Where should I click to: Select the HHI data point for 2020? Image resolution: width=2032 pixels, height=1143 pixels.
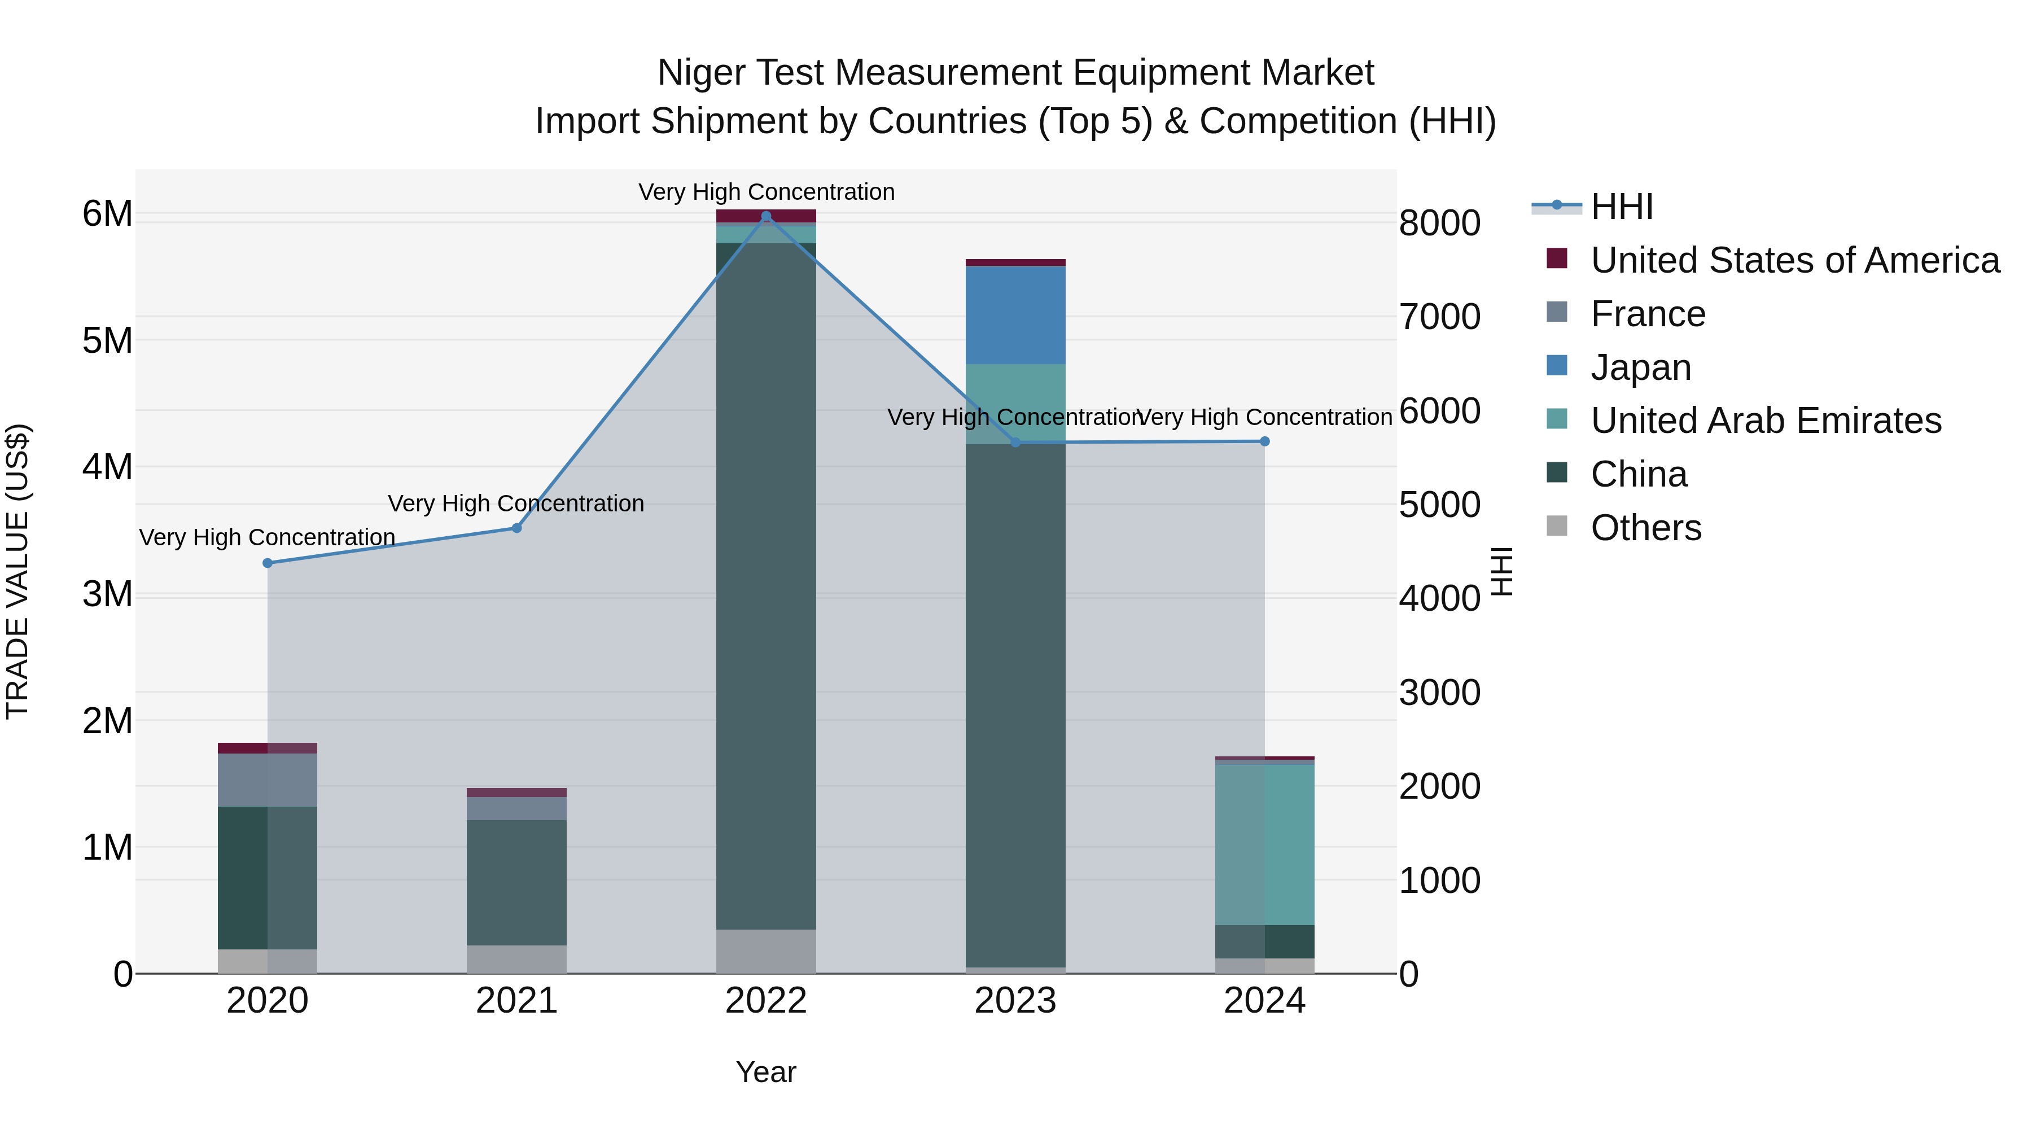point(268,563)
